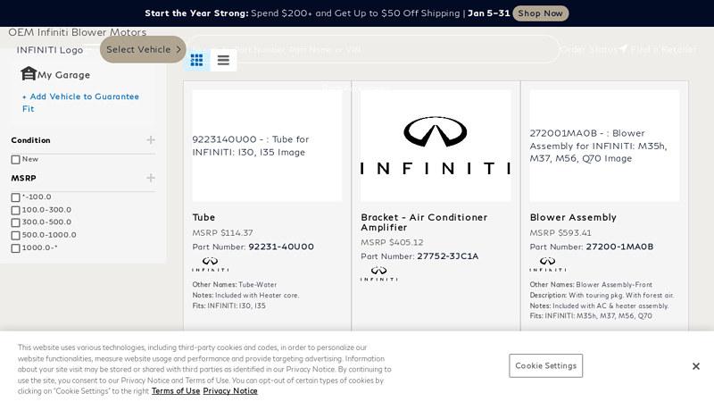Open Cookie Settings
This screenshot has width=714, height=402.
click(x=545, y=365)
